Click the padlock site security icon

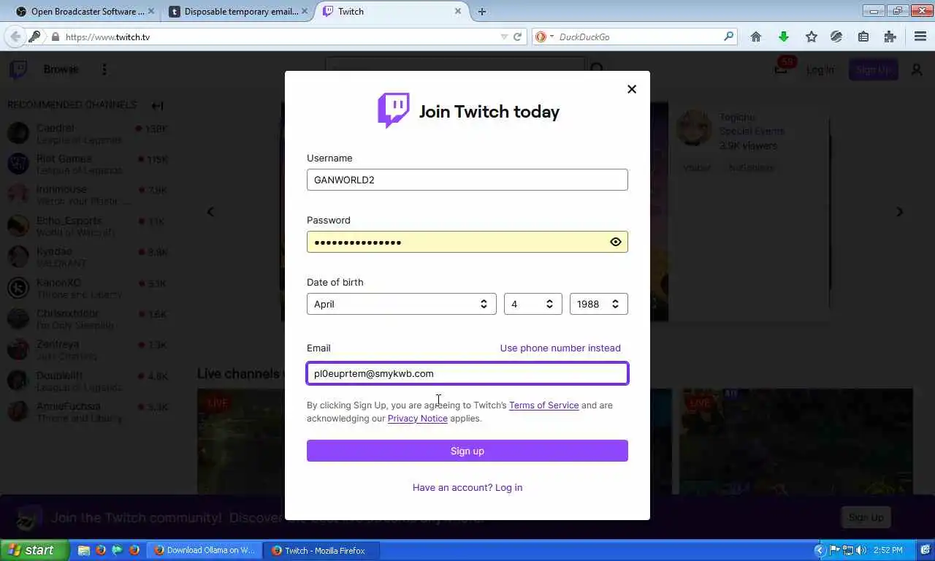55,37
